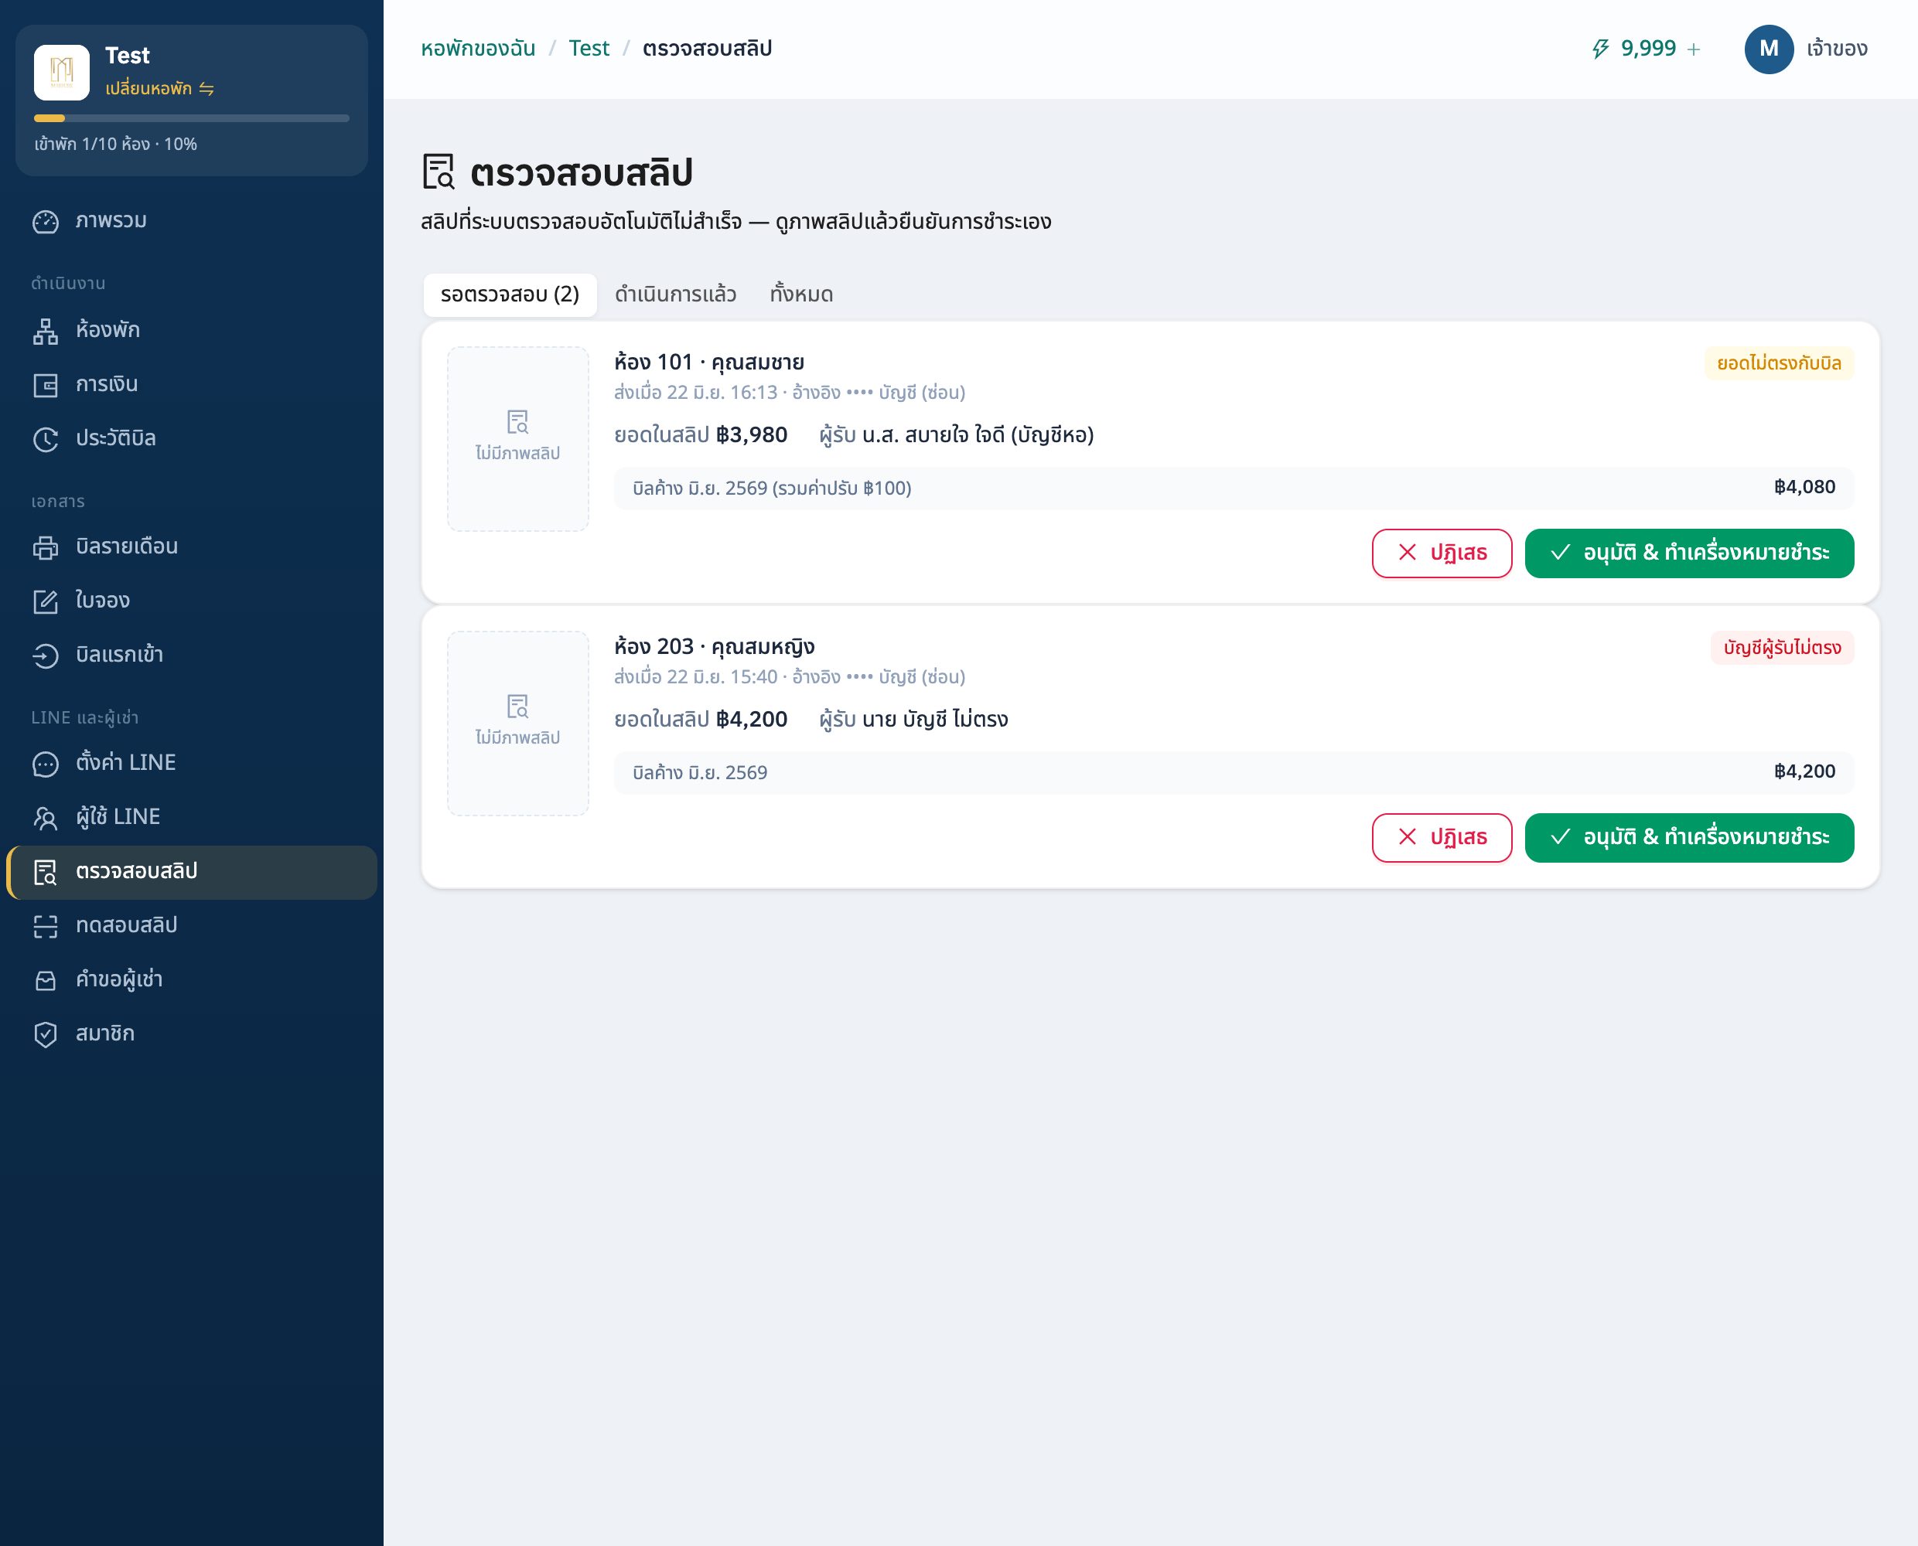Click the ทดสอบสลิป scan icon

click(x=46, y=926)
